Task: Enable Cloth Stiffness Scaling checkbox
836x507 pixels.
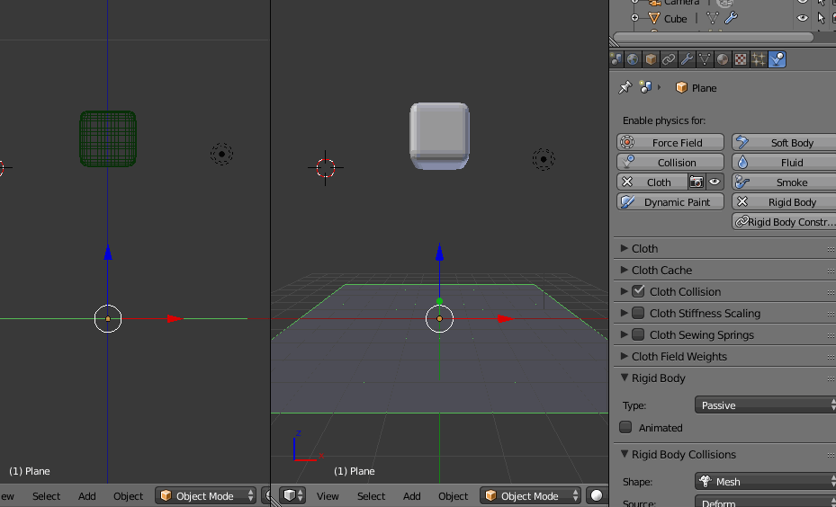Action: pos(638,313)
